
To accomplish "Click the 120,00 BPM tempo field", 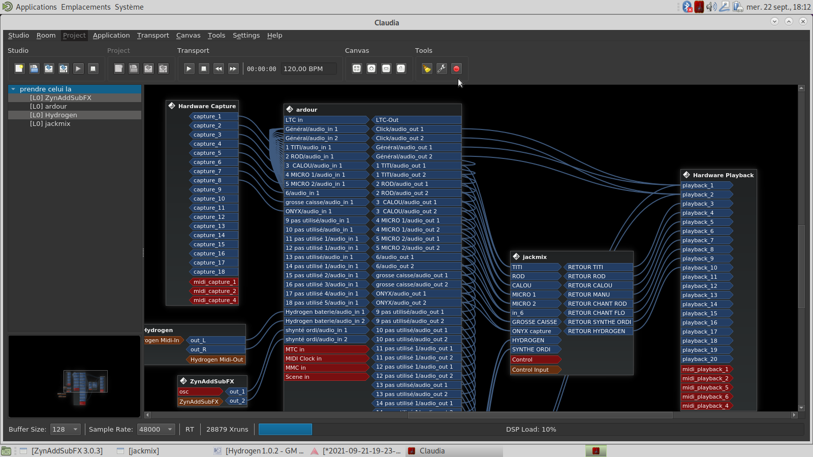I will 309,69.
